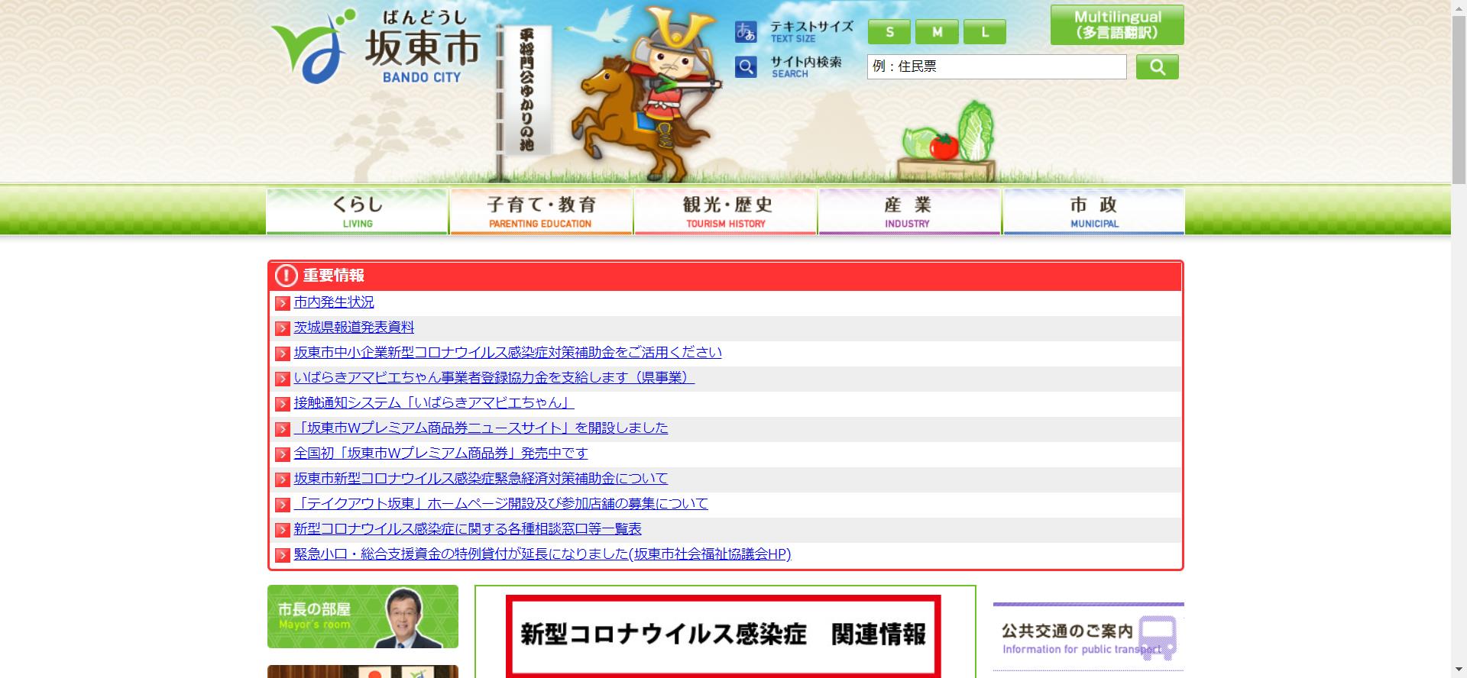This screenshot has height=678, width=1467.
Task: Set text size to M
Action: (x=937, y=32)
